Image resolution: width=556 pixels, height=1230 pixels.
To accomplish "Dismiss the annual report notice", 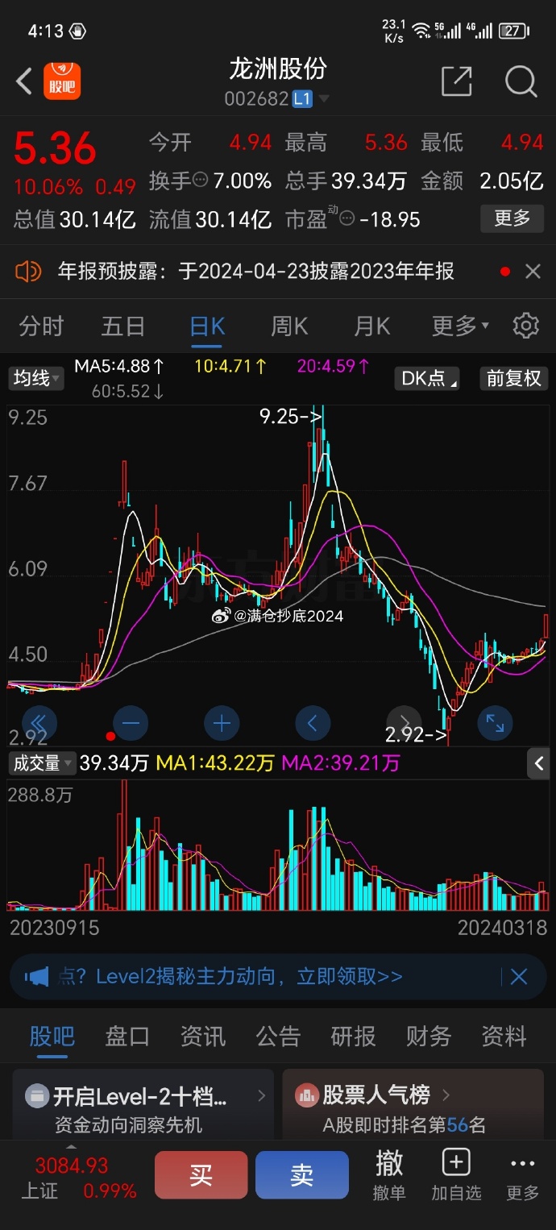I will [x=533, y=272].
